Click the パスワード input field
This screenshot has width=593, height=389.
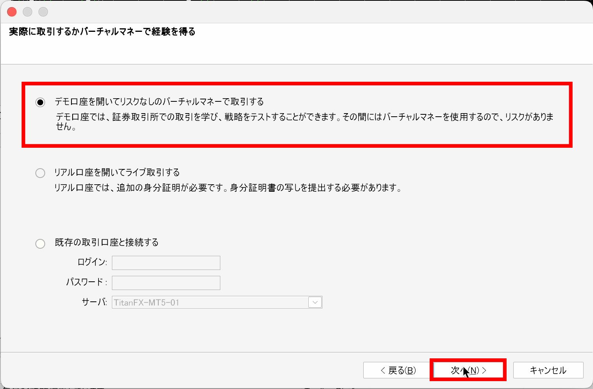(166, 283)
